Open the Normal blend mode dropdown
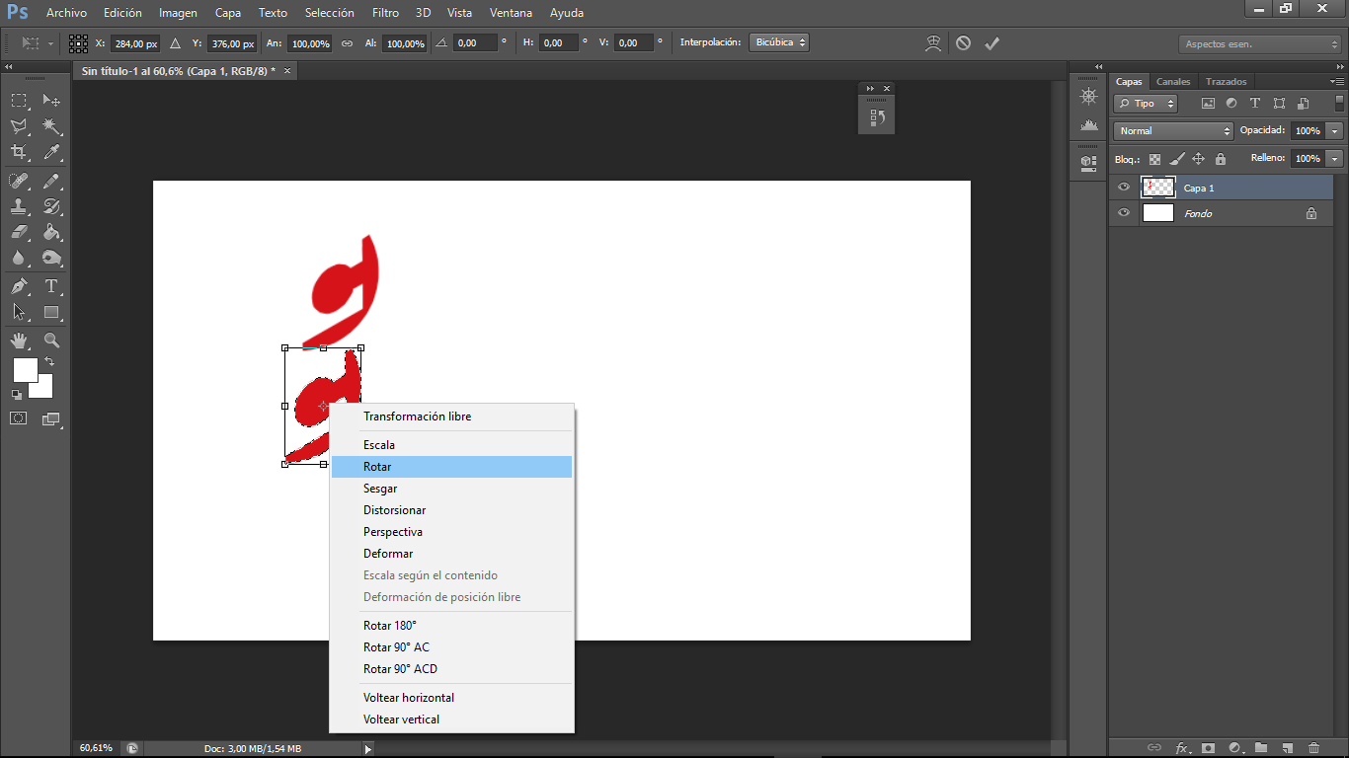The width and height of the screenshot is (1349, 758). [1173, 130]
